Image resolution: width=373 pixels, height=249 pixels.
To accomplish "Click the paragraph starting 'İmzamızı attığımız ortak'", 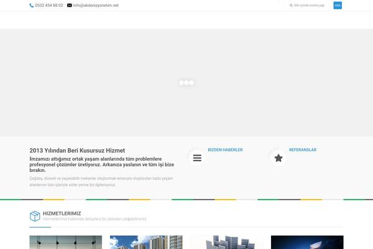I will (101, 164).
